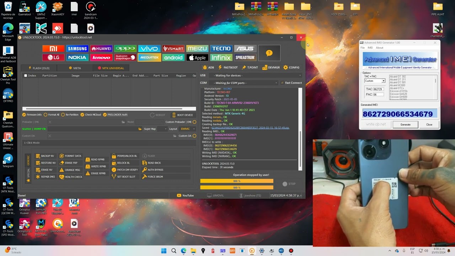Run Auth Bypass
This screenshot has width=455, height=256.
click(152, 170)
